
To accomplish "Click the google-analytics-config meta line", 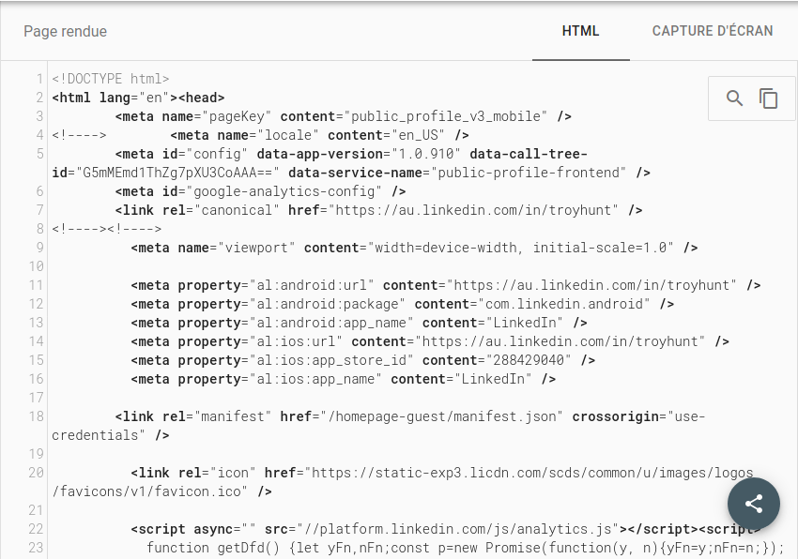I will (260, 191).
